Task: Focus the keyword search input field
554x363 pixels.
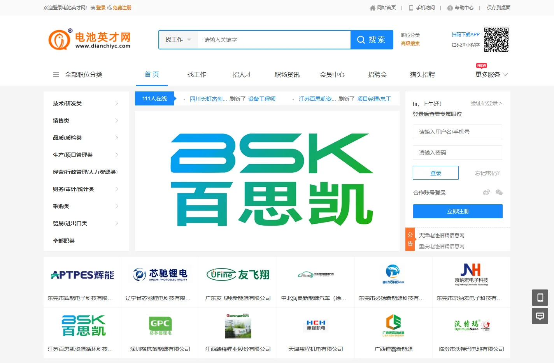Action: [x=274, y=40]
